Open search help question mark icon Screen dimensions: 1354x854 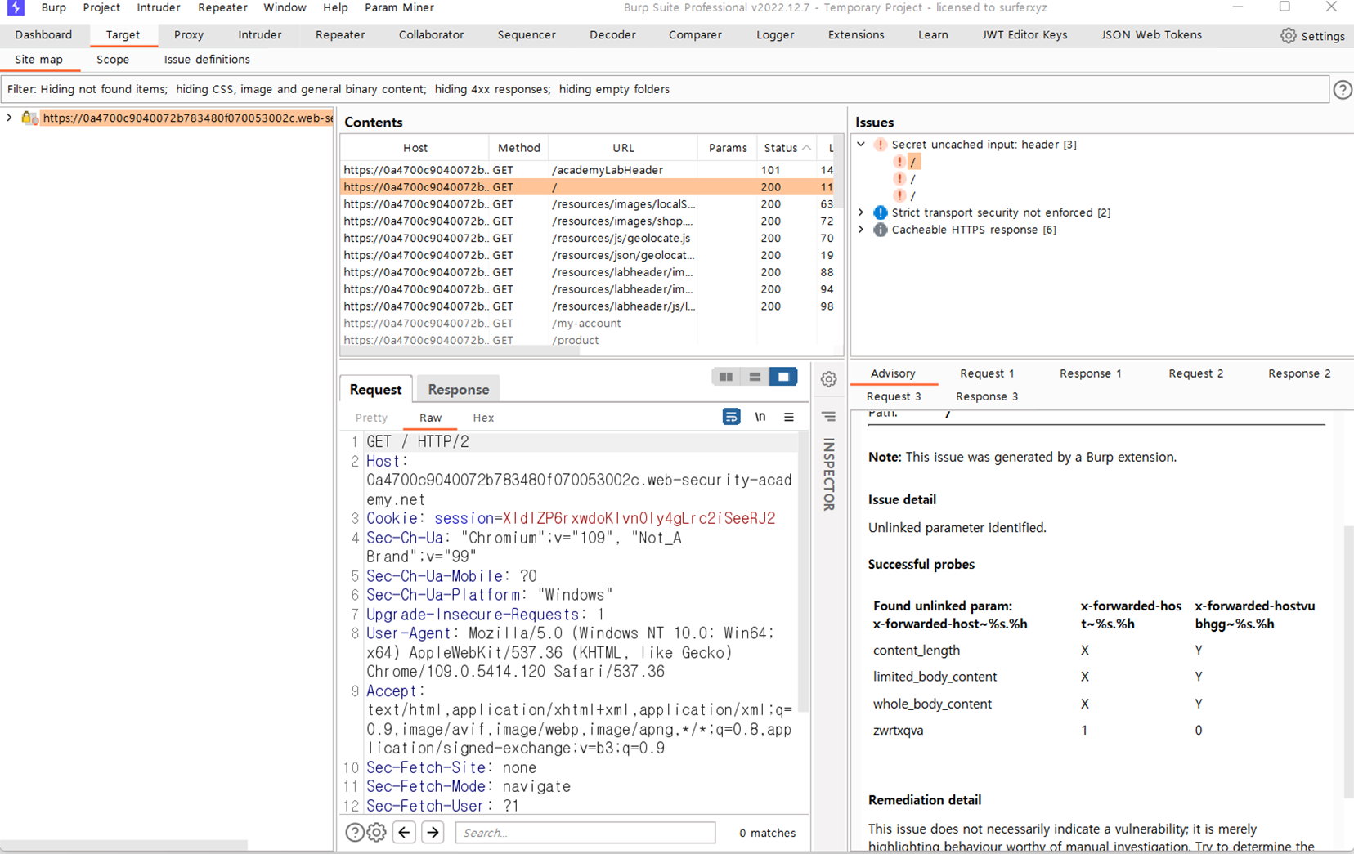point(355,832)
